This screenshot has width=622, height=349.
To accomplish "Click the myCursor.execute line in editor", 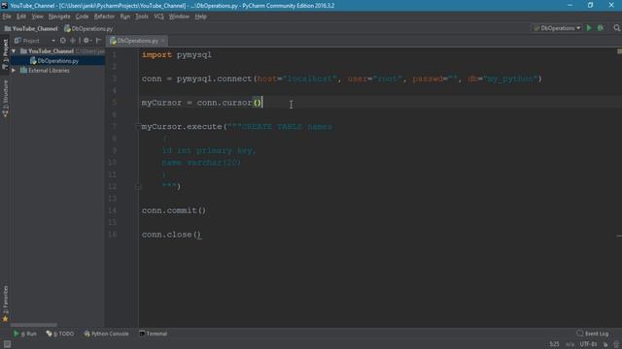I will (237, 127).
